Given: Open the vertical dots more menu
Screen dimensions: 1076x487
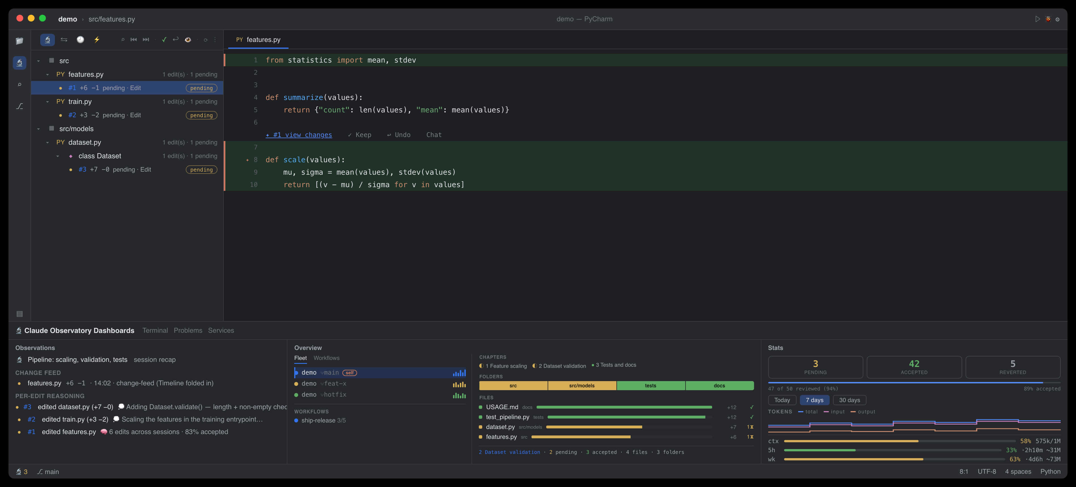Looking at the screenshot, I should (215, 40).
